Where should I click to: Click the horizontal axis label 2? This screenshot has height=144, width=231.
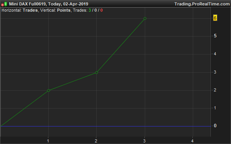(x=96, y=141)
